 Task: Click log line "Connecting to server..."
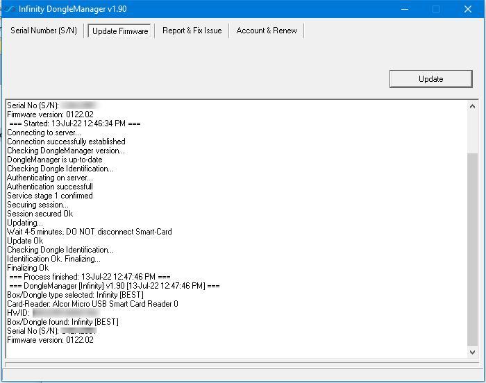(x=44, y=133)
